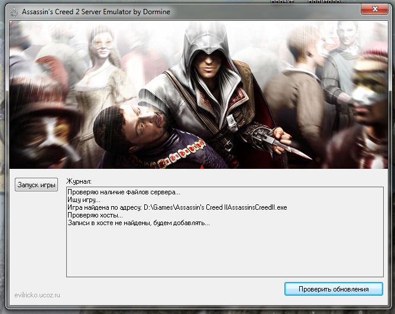
Task: Click inside the empty log area
Action: [225, 252]
